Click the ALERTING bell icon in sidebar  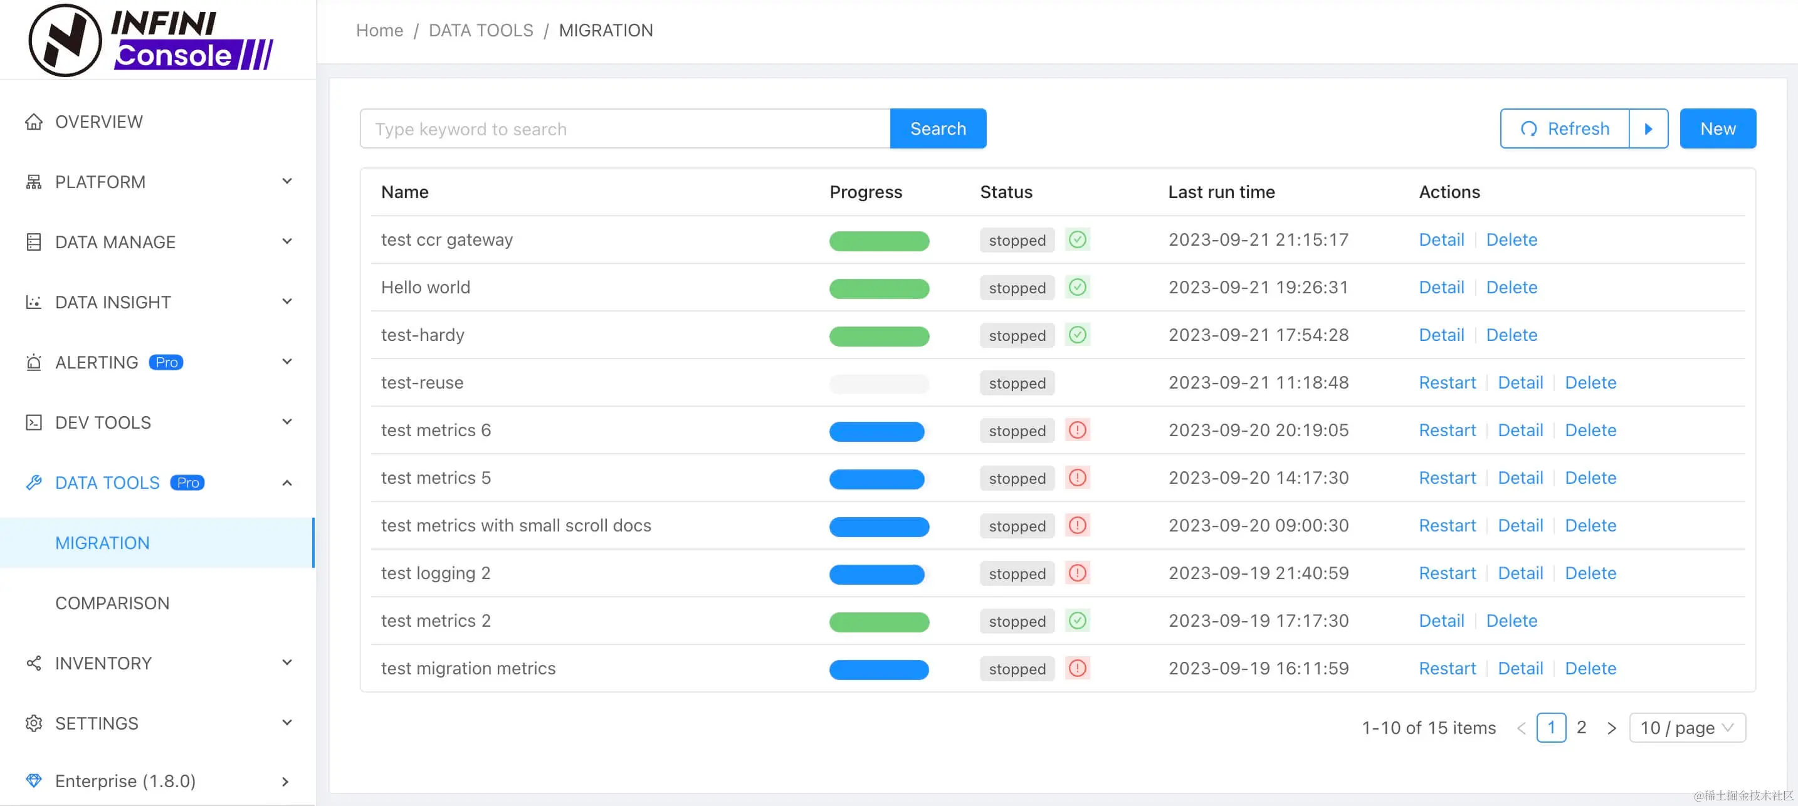tap(33, 363)
